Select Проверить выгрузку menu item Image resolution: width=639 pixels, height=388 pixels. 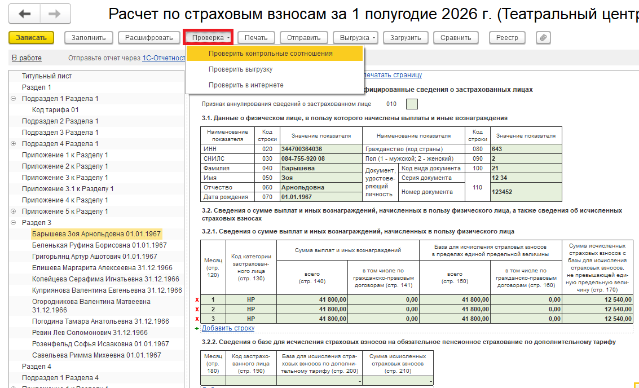coord(274,69)
